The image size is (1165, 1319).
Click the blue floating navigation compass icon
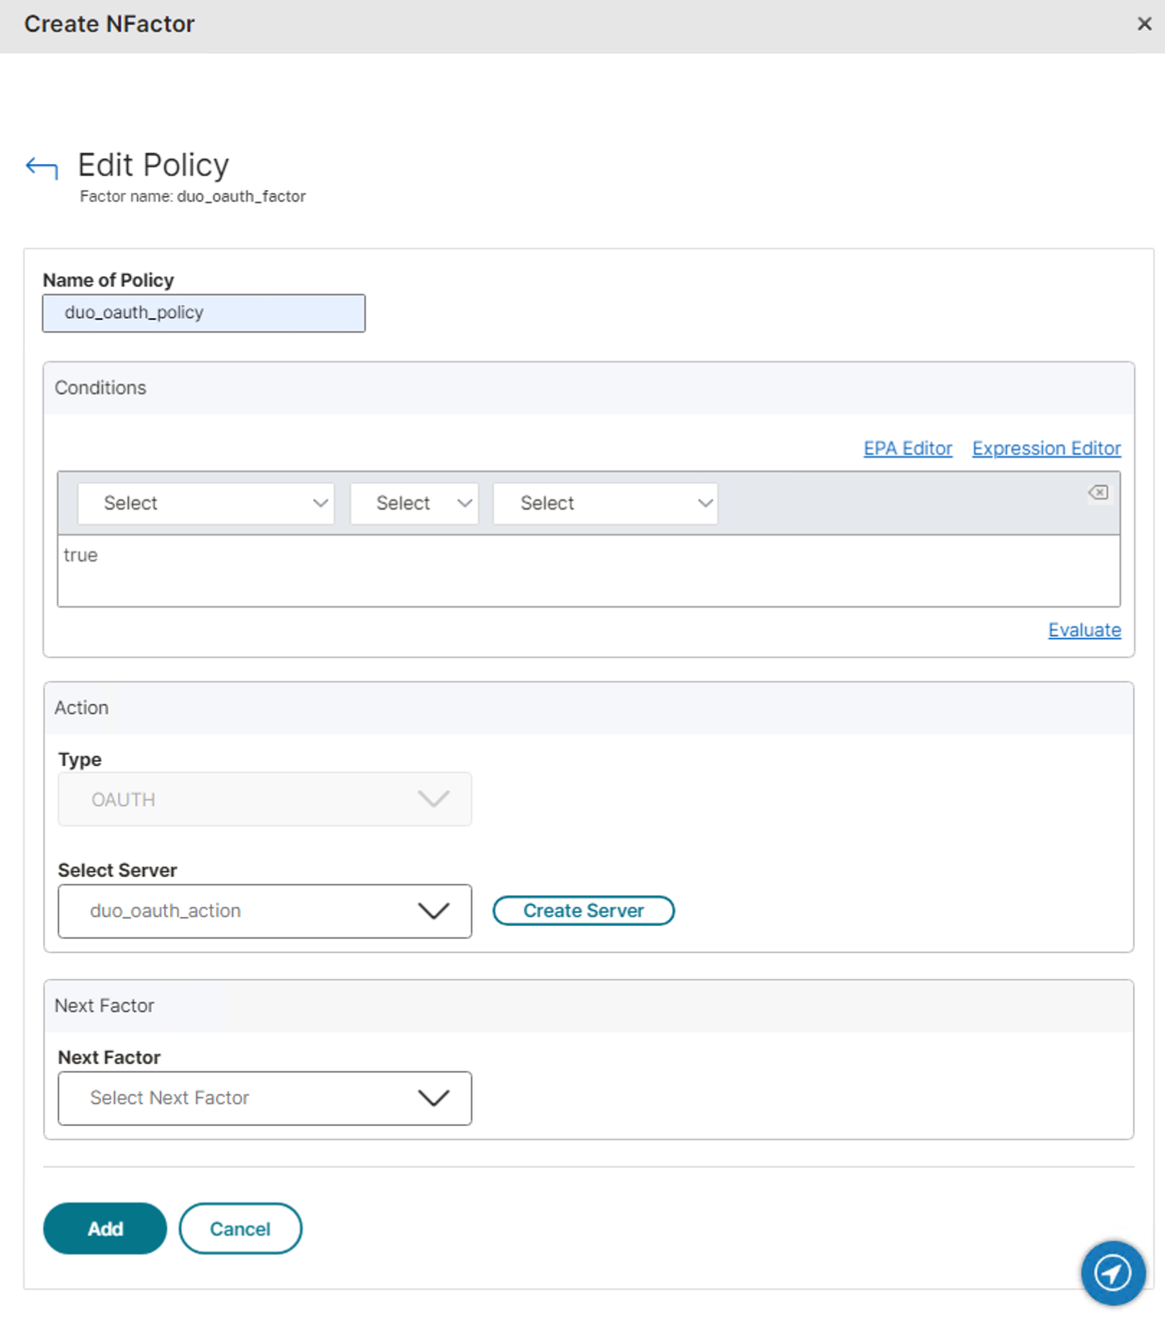click(1112, 1273)
